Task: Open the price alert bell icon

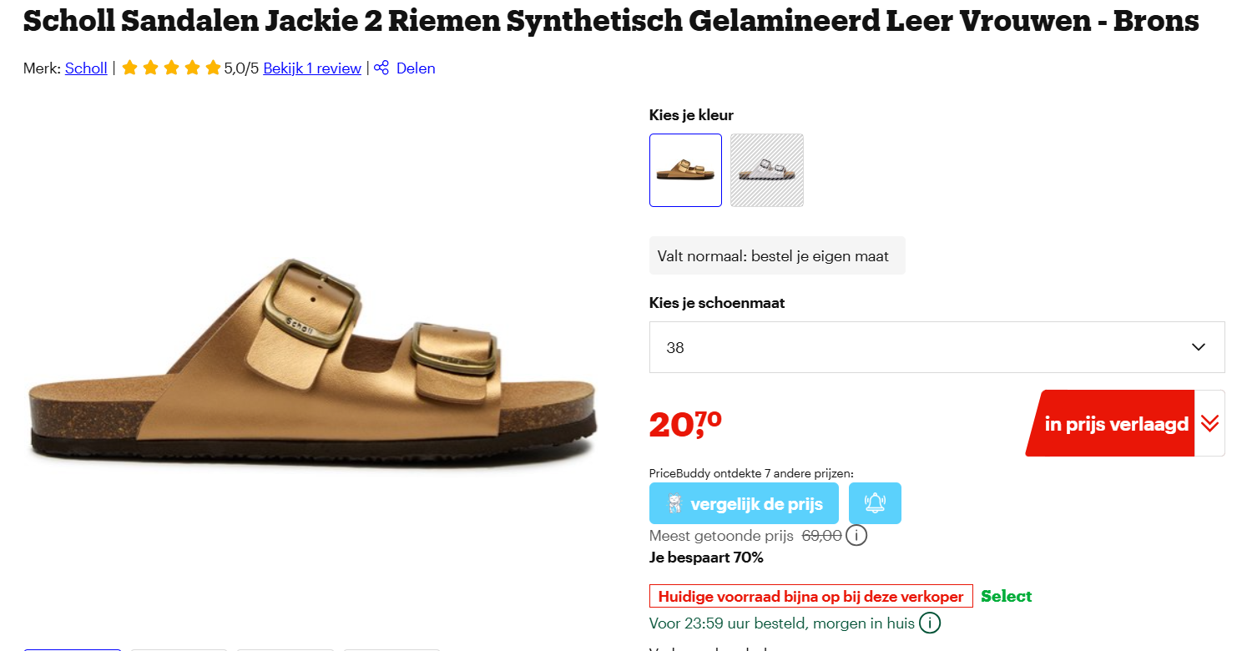Action: click(x=874, y=502)
